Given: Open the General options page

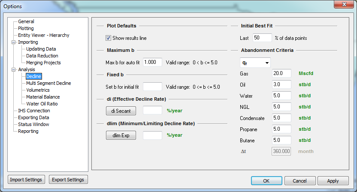Looking at the screenshot, I should 26,21.
